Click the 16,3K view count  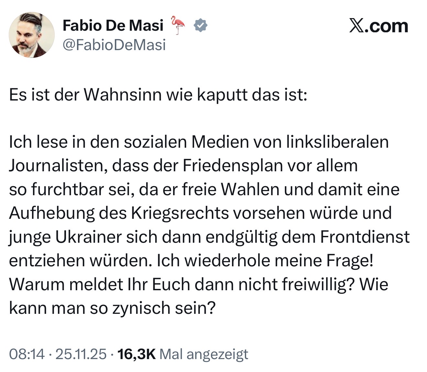tap(137, 354)
